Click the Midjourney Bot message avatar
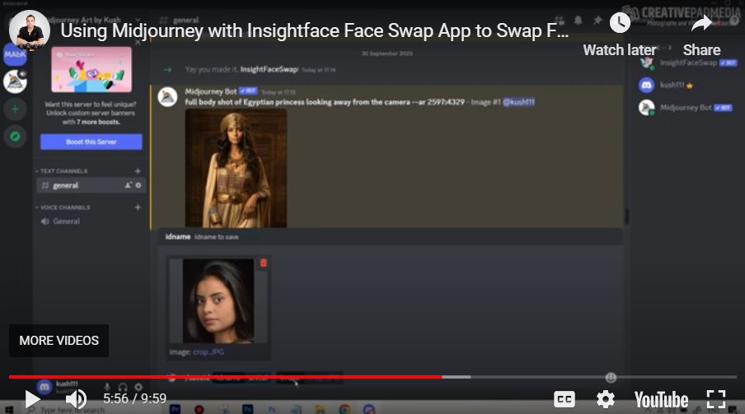The width and height of the screenshot is (745, 414). point(167,97)
